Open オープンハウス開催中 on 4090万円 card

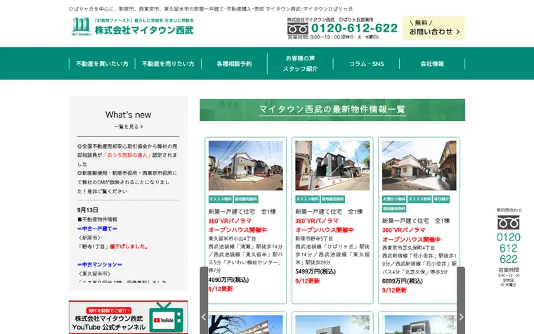pos(237,230)
